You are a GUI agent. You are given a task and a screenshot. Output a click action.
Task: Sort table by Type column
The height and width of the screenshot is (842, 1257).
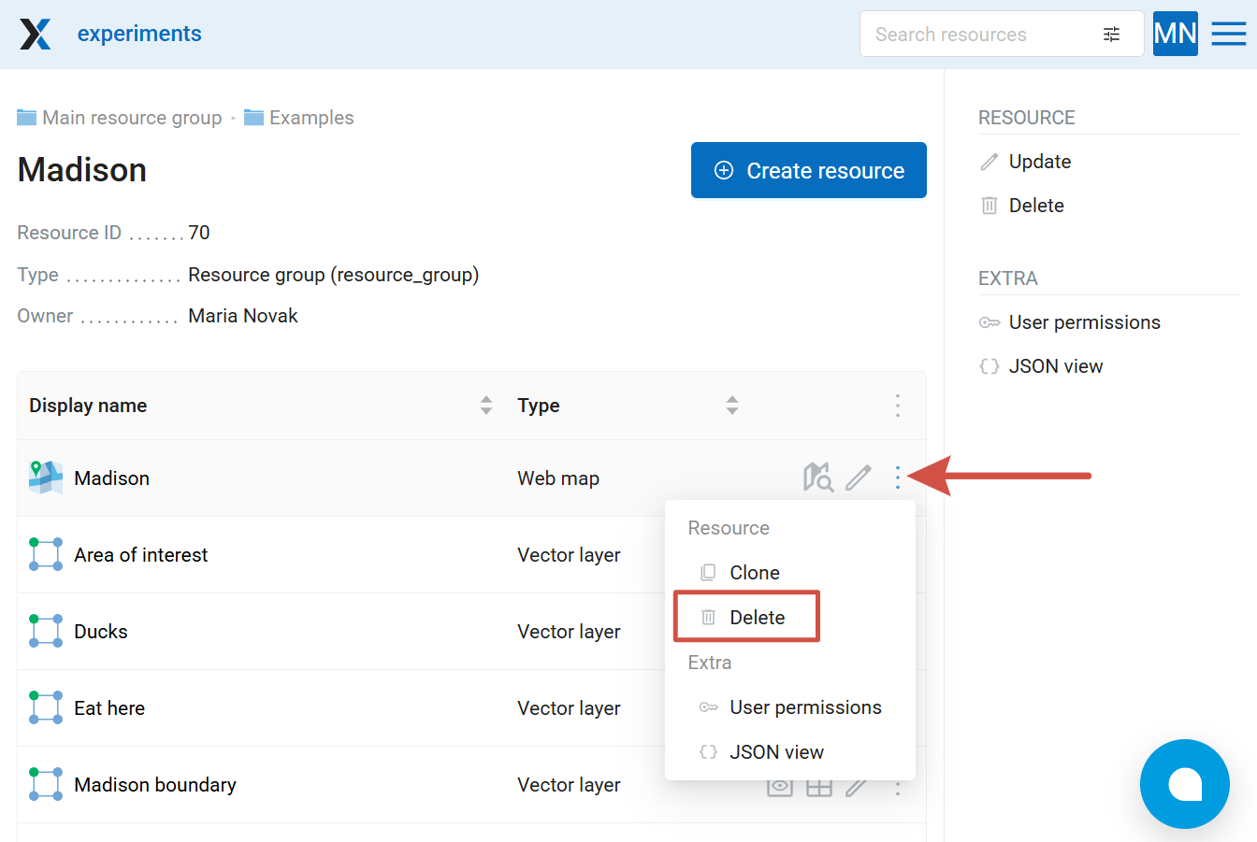pyautogui.click(x=732, y=406)
